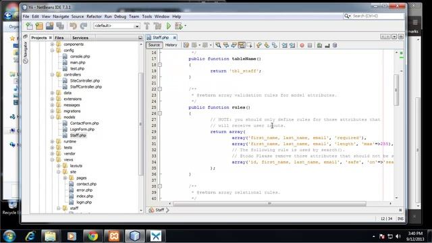Open the Navigator side panel
Viewport: 432px width, 243px height.
(26, 52)
